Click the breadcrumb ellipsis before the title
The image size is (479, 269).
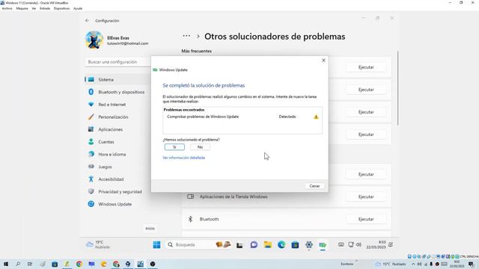[x=186, y=36]
